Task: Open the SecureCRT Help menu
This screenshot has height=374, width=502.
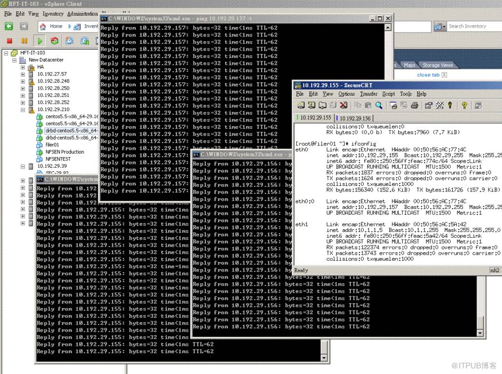Action: click(421, 94)
